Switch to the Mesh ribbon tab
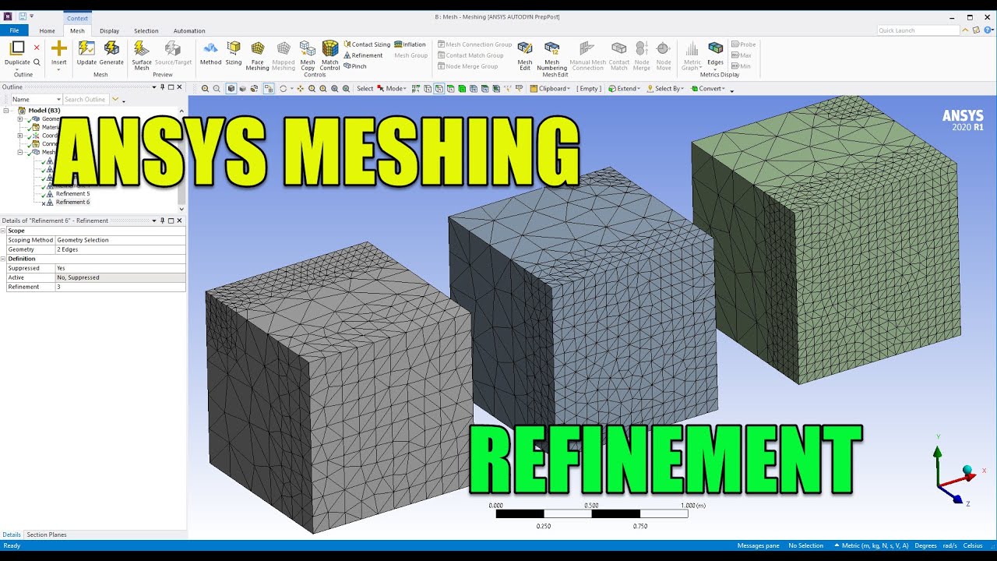 tap(77, 31)
